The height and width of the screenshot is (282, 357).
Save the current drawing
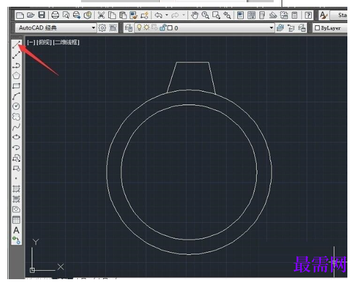coord(41,15)
